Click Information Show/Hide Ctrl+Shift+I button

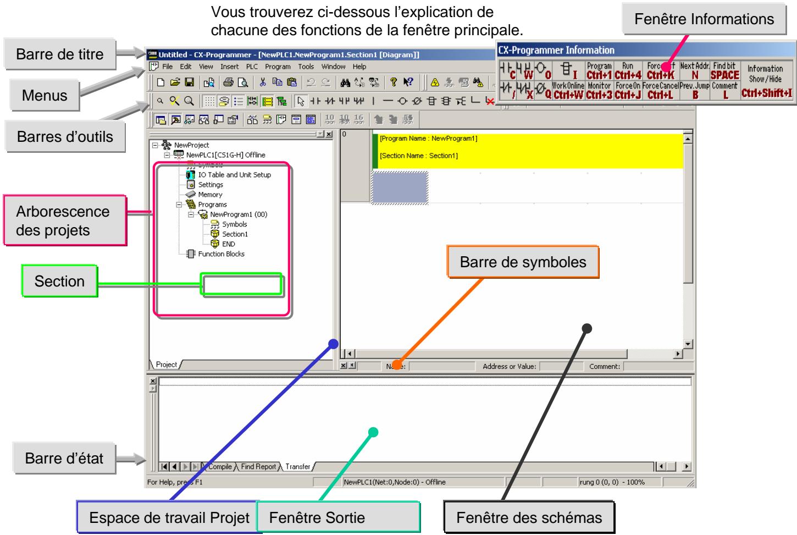tap(766, 81)
